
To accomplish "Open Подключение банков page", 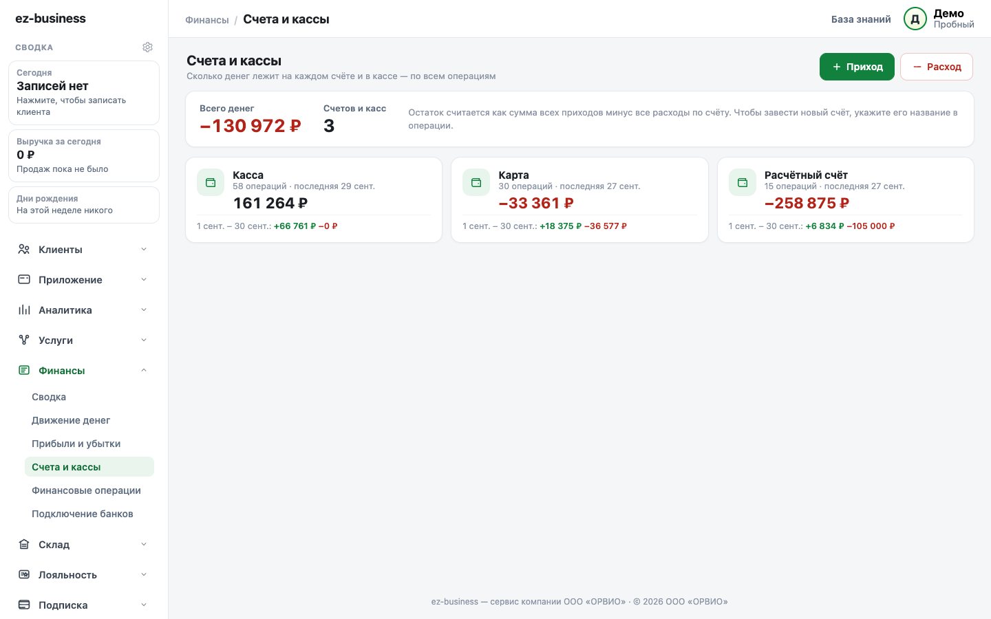I will point(89,514).
